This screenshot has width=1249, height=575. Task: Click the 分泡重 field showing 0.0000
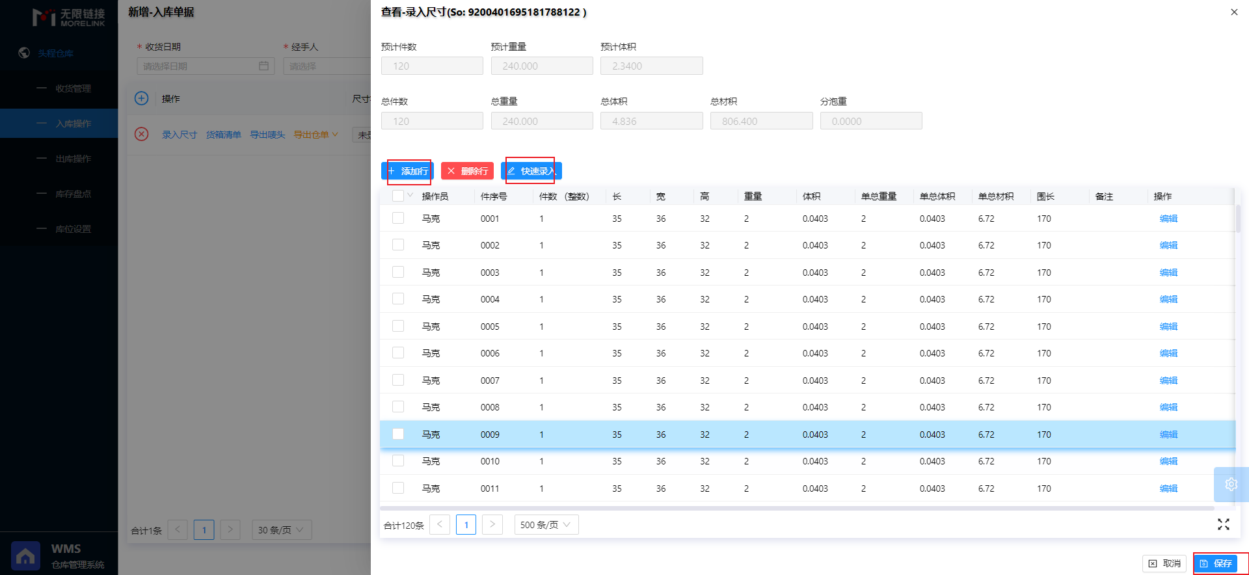pos(871,121)
